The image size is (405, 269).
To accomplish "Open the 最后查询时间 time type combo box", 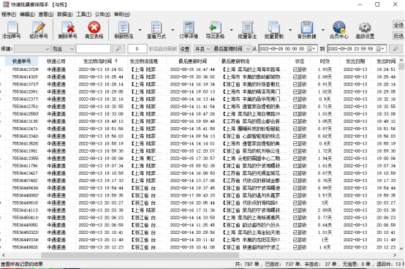I will pyautogui.click(x=232, y=48).
